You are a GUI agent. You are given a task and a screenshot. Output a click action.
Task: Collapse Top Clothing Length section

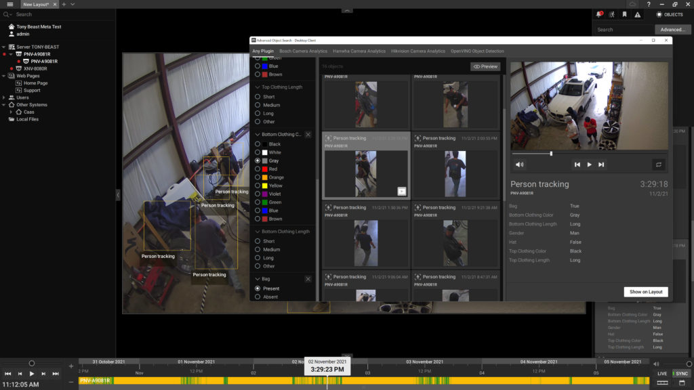click(257, 87)
